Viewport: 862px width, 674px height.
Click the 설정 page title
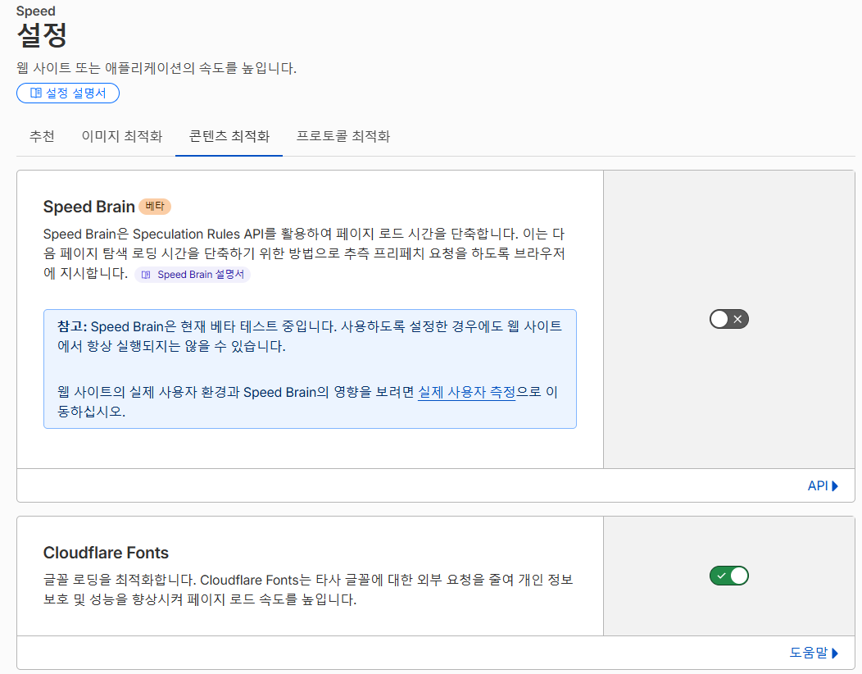click(42, 34)
